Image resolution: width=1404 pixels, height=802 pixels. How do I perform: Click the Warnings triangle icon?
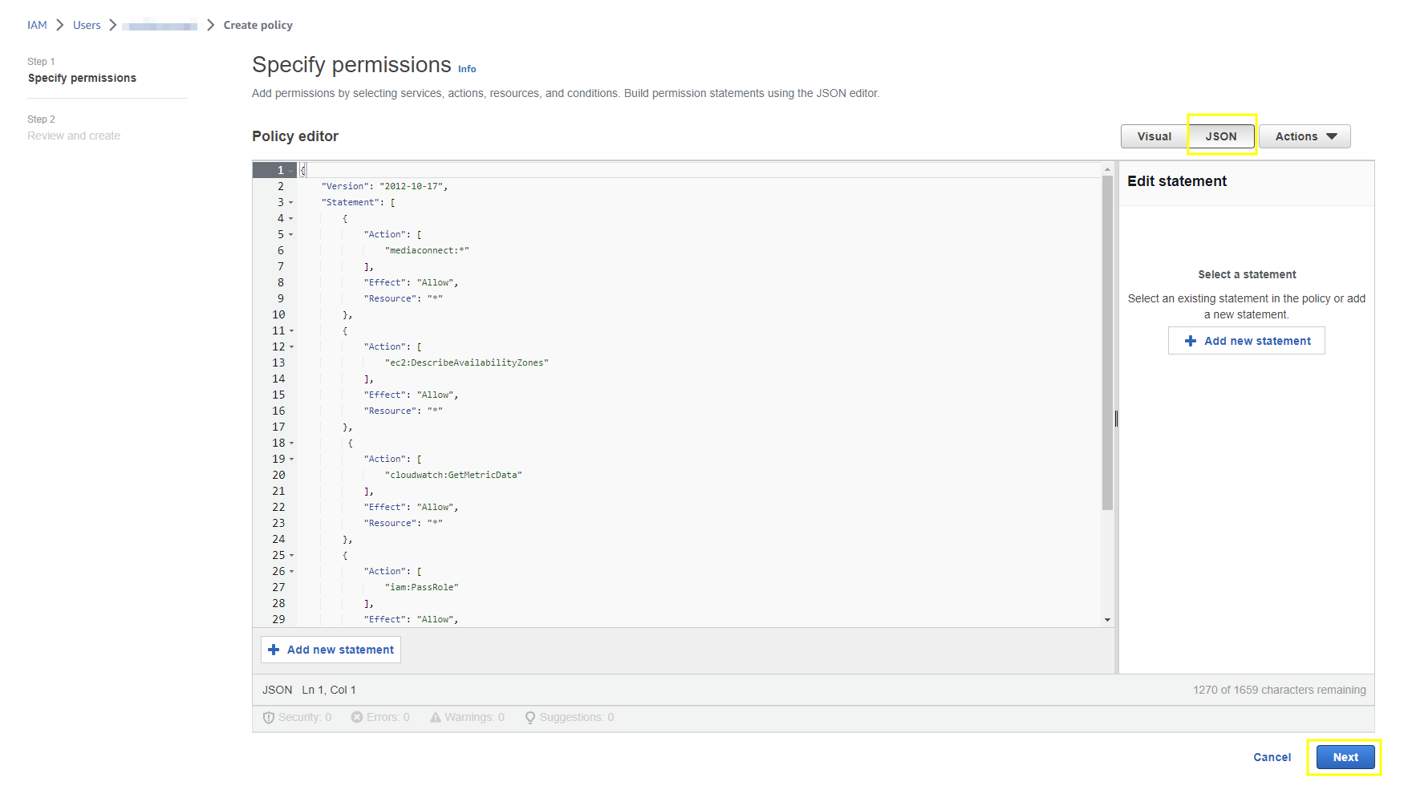[x=436, y=717]
